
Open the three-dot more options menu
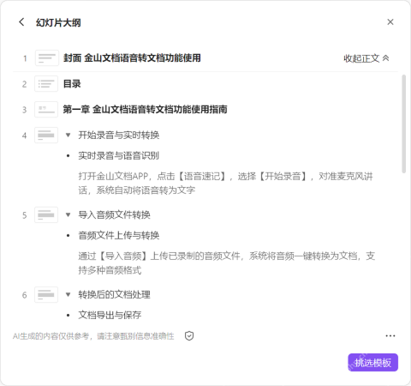point(390,336)
